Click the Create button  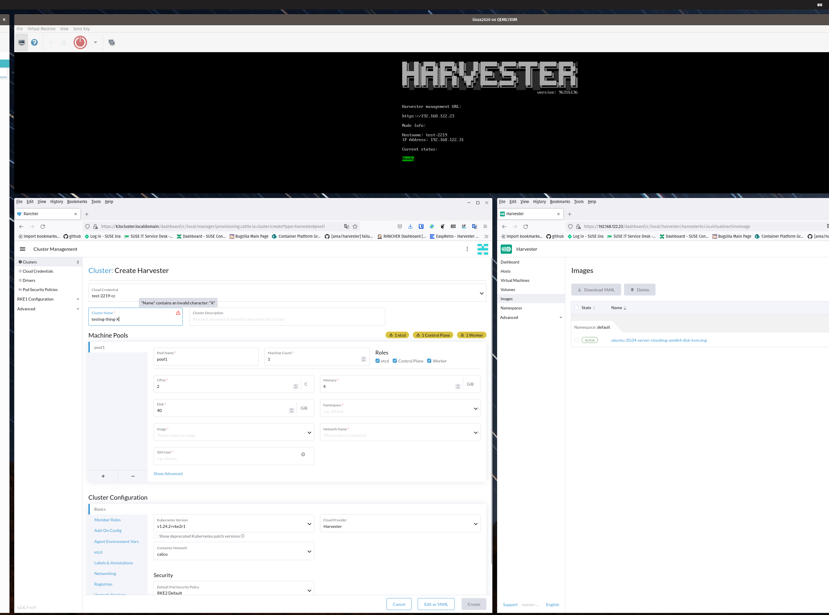[x=474, y=604]
